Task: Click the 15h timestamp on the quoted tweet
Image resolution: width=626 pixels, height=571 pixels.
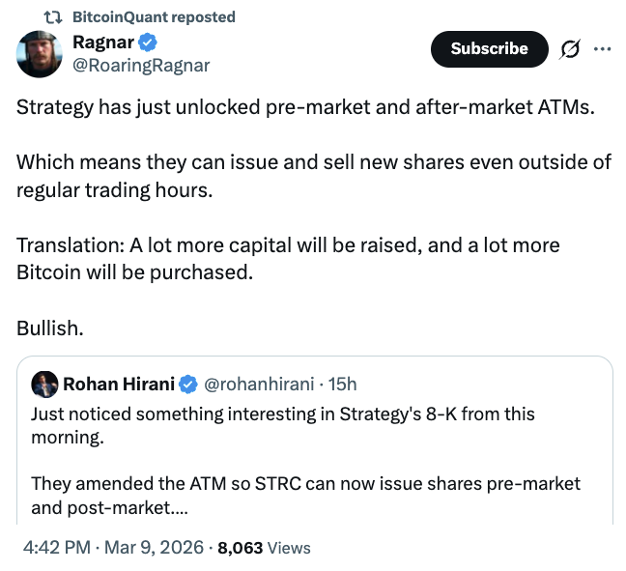Action: [343, 384]
